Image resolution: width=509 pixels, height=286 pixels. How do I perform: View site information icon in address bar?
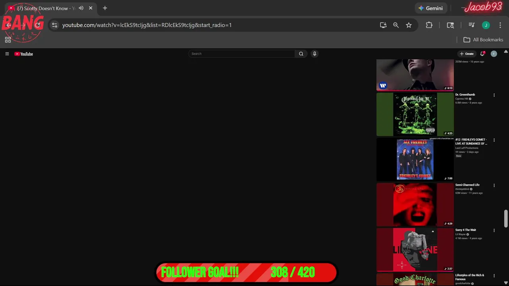tap(54, 25)
